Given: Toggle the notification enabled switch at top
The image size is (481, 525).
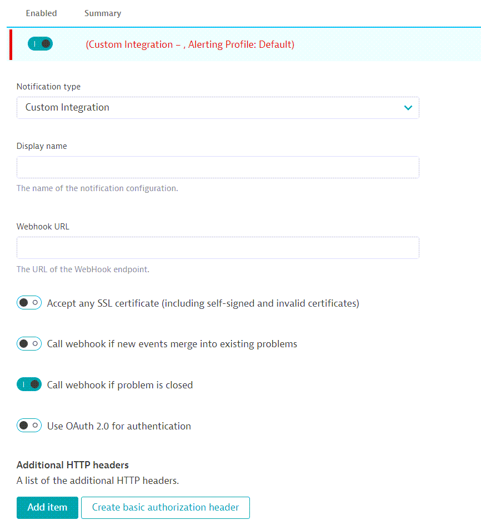Looking at the screenshot, I should click(x=39, y=43).
